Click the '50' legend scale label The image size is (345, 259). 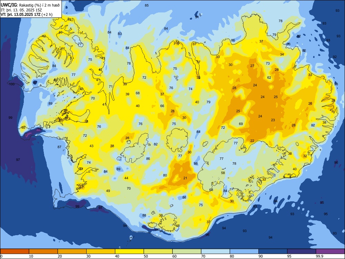pyautogui.click(x=146, y=256)
